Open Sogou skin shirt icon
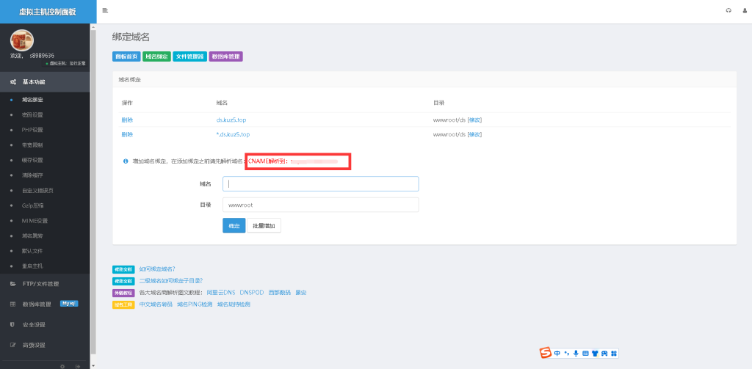The width and height of the screenshot is (752, 369). tap(595, 353)
